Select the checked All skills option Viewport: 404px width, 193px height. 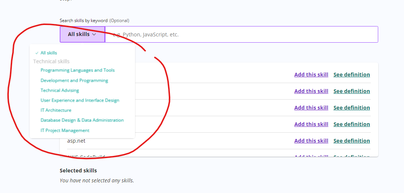click(x=49, y=53)
